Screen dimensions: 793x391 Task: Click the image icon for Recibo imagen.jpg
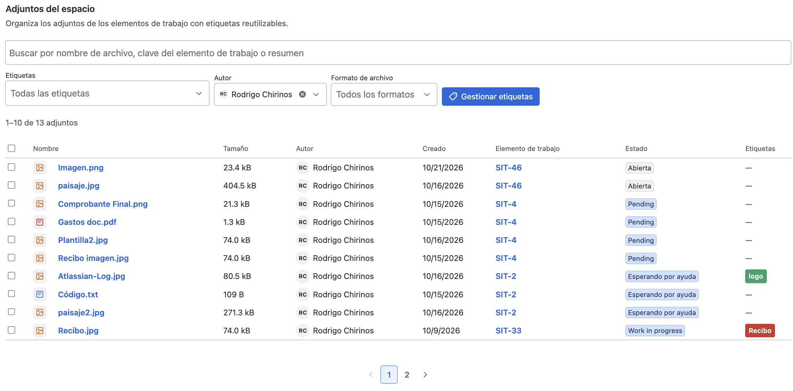coord(40,258)
